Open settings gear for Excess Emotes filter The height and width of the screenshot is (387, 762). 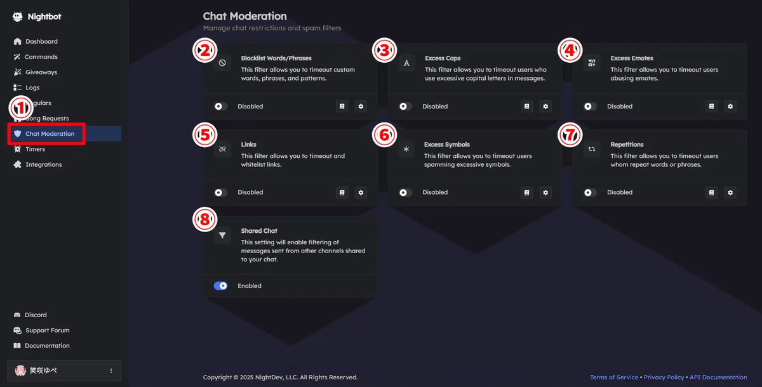[x=730, y=107]
